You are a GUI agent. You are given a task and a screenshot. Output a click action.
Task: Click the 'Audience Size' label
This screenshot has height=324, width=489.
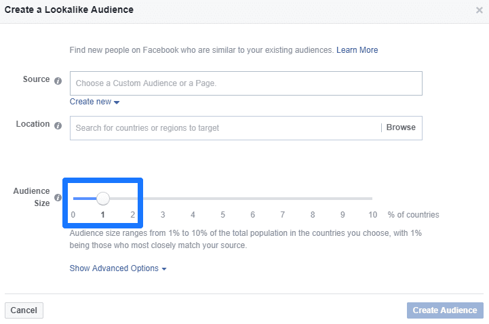click(31, 197)
